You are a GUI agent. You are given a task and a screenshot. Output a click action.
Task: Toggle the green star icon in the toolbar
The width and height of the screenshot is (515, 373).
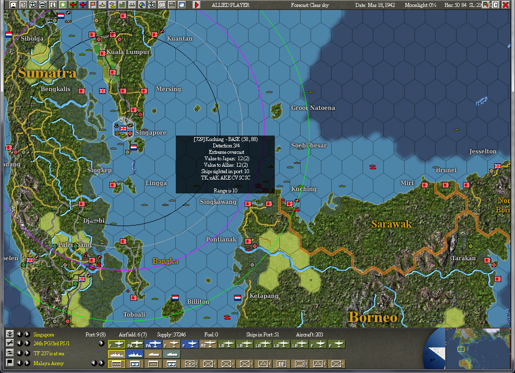62,4
